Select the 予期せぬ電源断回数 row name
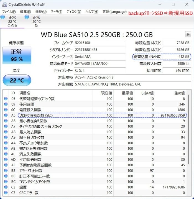This screenshot has height=199, width=194. (x=35, y=165)
